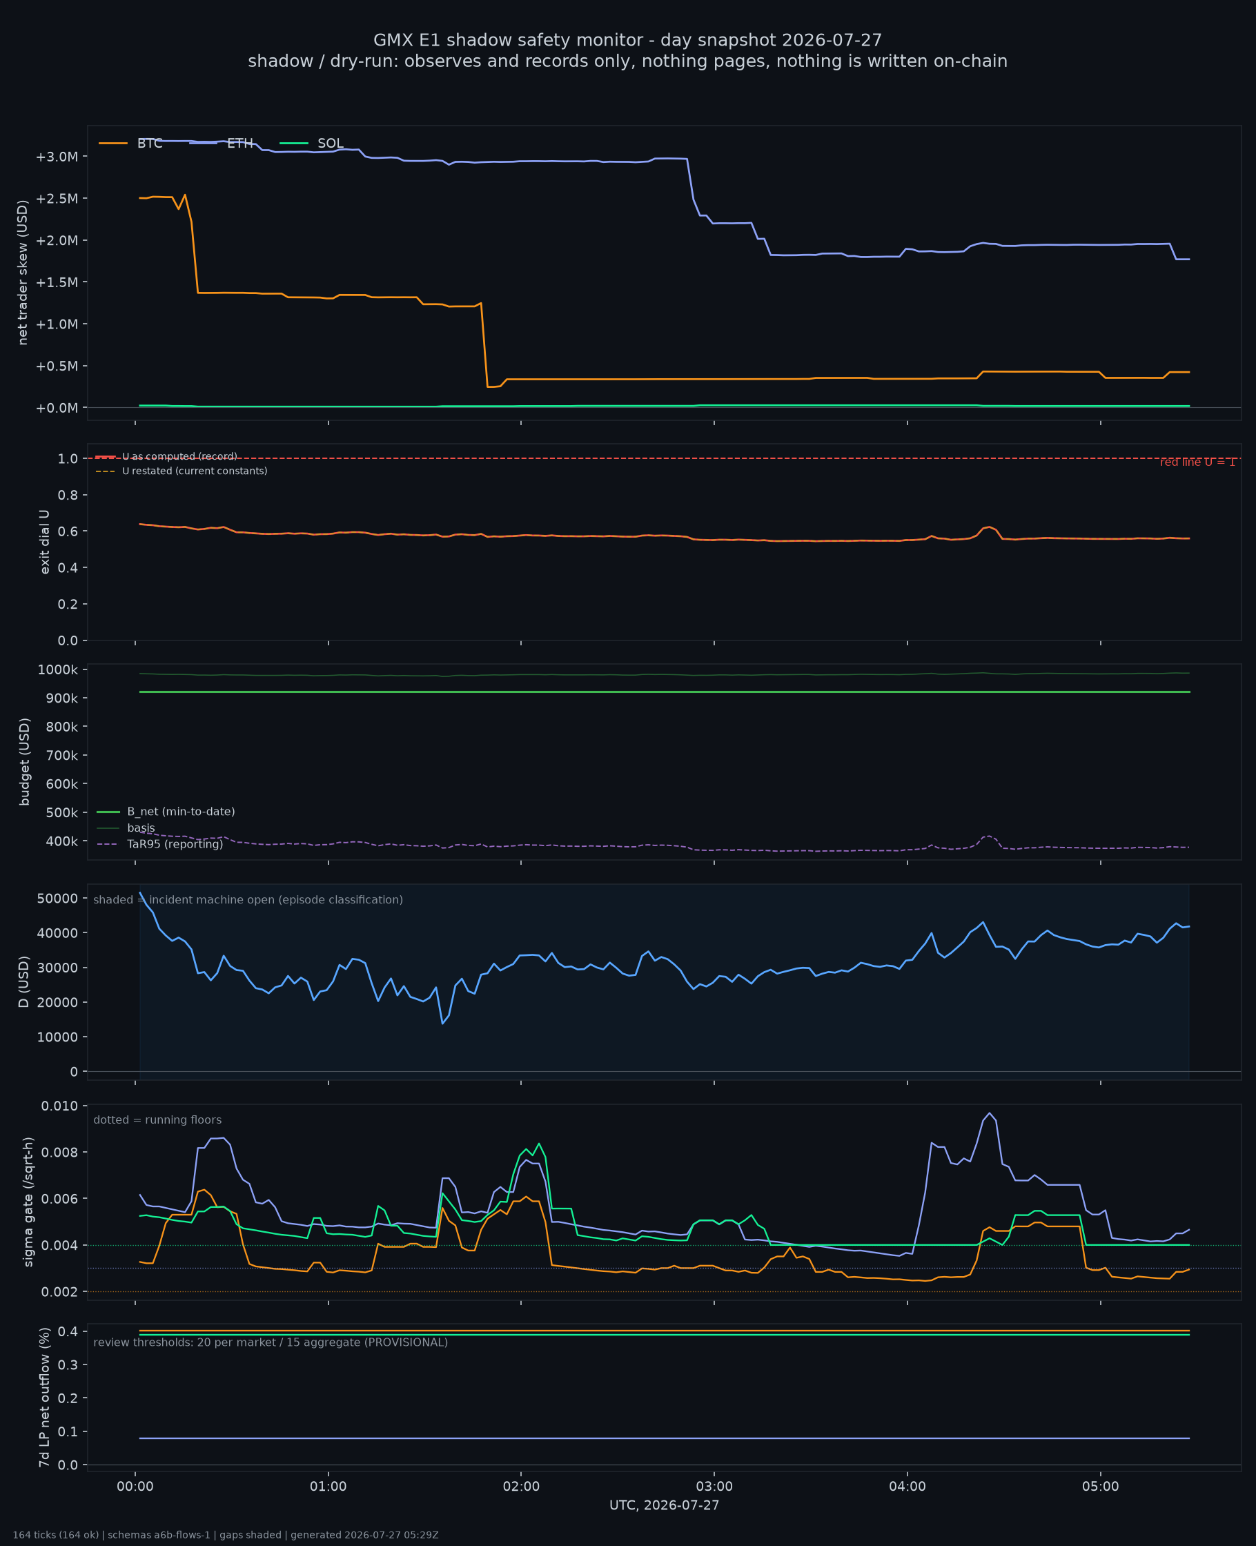Click the BTC skew drop near 01:50
Screen dimensions: 1256x1546
[x=484, y=345]
